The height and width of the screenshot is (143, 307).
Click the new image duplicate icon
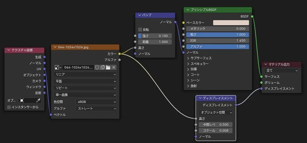coord(102,68)
